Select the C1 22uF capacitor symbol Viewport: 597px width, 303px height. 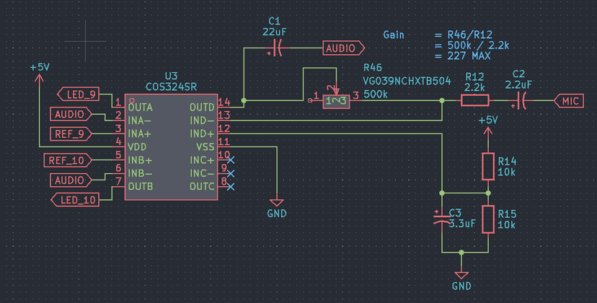pyautogui.click(x=278, y=48)
